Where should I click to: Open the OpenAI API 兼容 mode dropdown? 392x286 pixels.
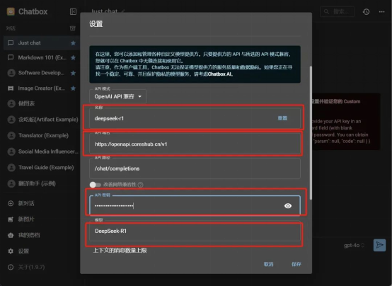point(117,96)
